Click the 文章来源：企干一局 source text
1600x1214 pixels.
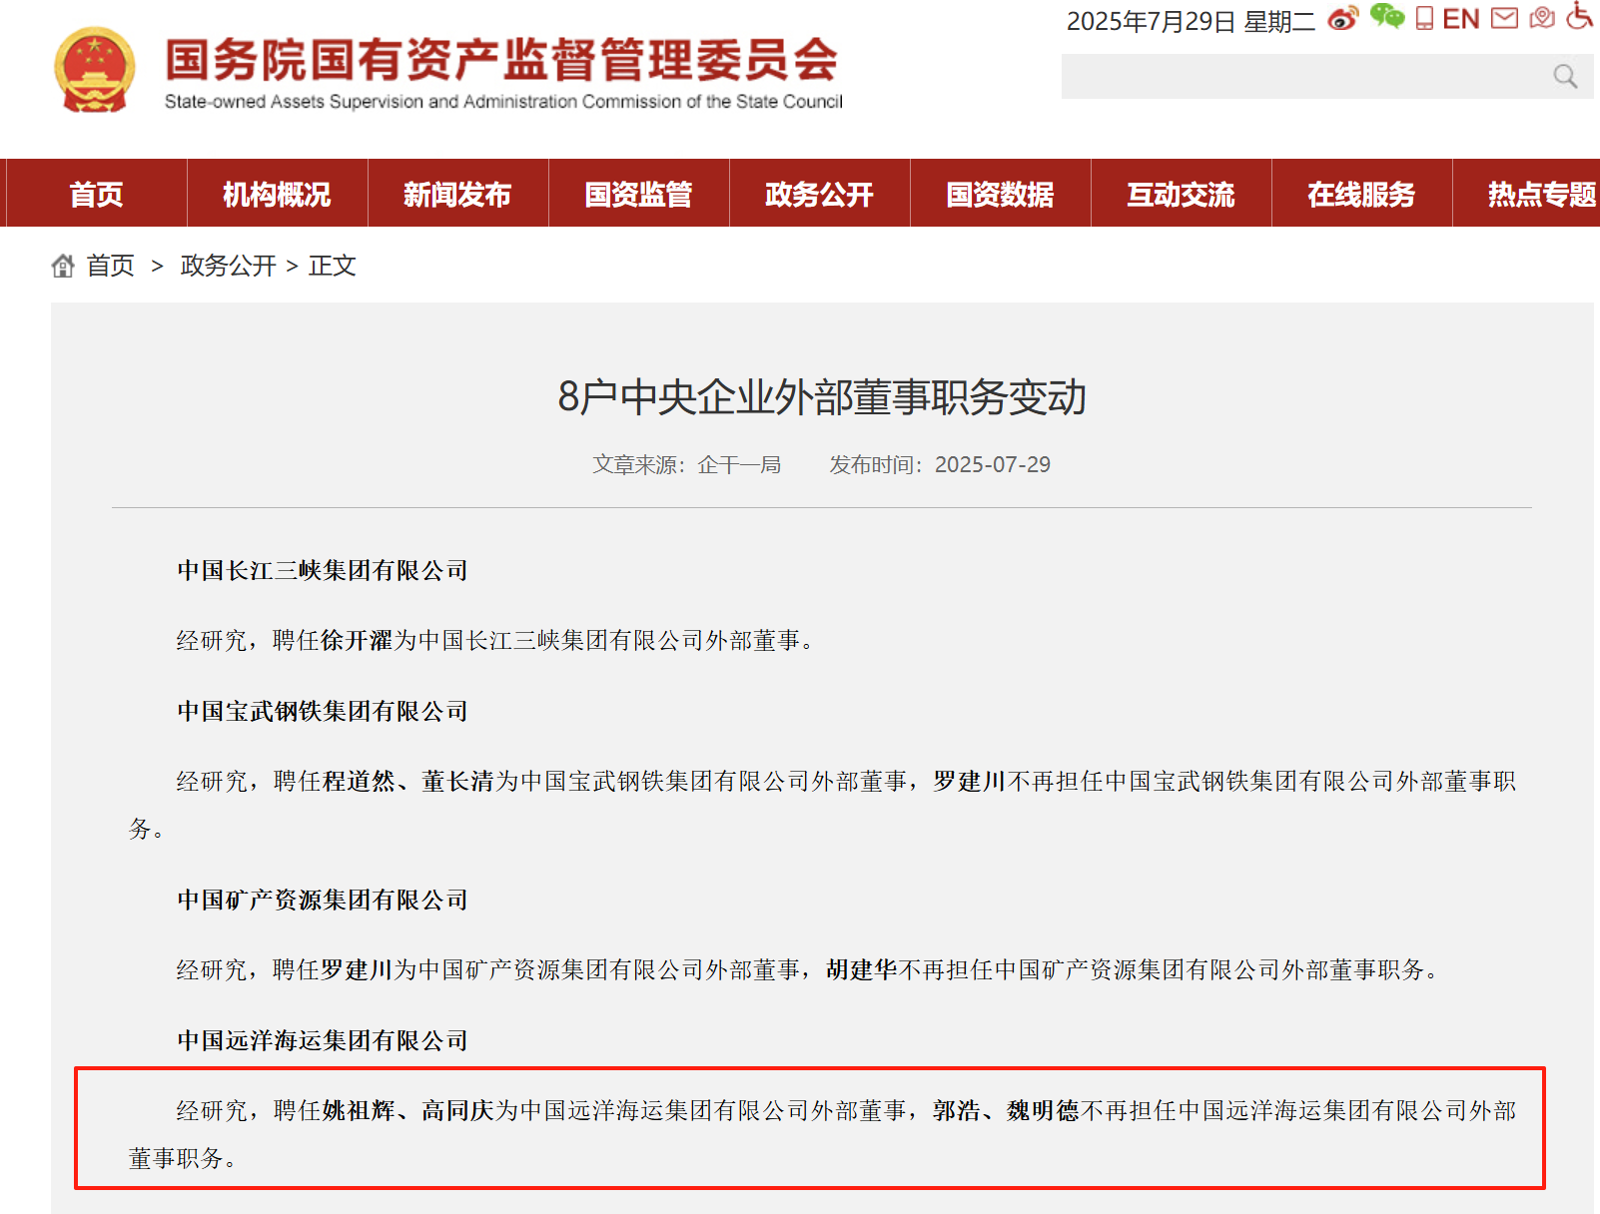pos(686,464)
